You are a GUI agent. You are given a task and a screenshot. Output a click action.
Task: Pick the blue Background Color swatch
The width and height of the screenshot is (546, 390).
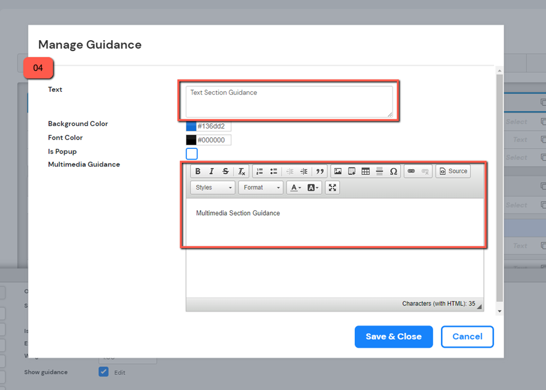pyautogui.click(x=191, y=126)
